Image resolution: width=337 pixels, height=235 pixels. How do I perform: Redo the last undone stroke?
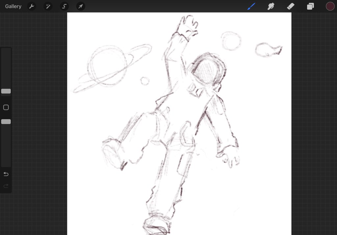tap(6, 186)
